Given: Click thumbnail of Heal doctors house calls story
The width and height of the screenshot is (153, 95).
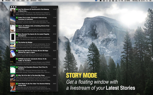Looking at the screenshot, I should [x=13, y=87].
